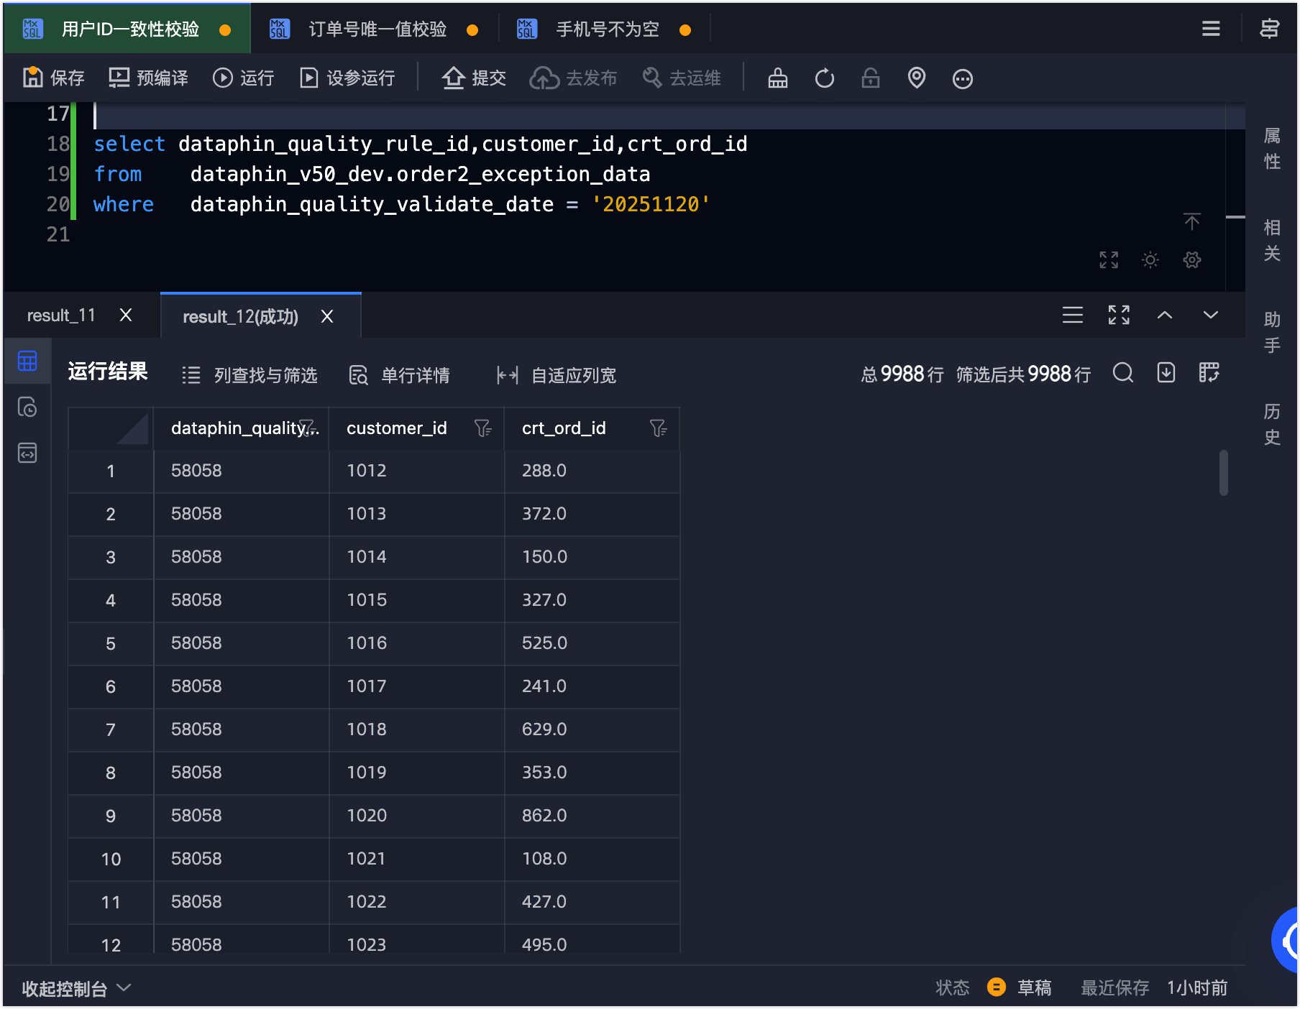
Task: Open the result_11 tab
Action: pyautogui.click(x=61, y=315)
